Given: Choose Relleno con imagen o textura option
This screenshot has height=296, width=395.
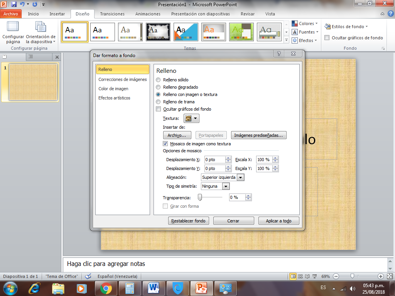Looking at the screenshot, I should pyautogui.click(x=158, y=94).
